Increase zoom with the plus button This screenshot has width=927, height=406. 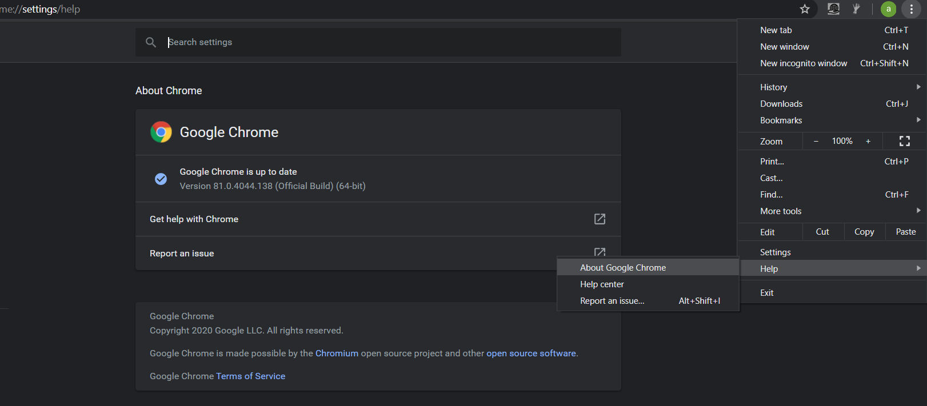[868, 141]
